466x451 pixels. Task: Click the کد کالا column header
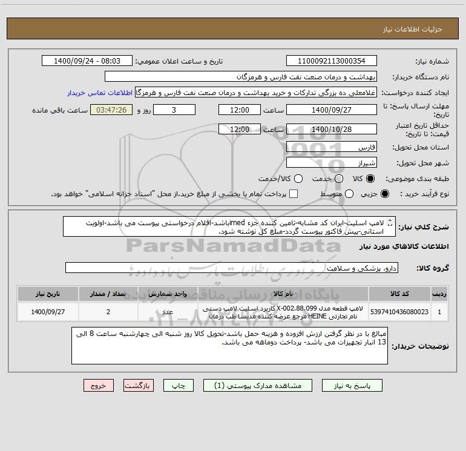[399, 294]
